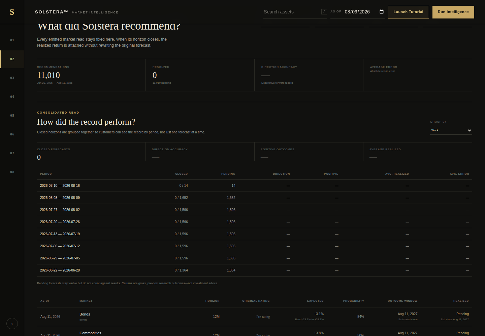This screenshot has width=485, height=336.
Task: Click the REALIZED column header
Action: [x=461, y=301]
